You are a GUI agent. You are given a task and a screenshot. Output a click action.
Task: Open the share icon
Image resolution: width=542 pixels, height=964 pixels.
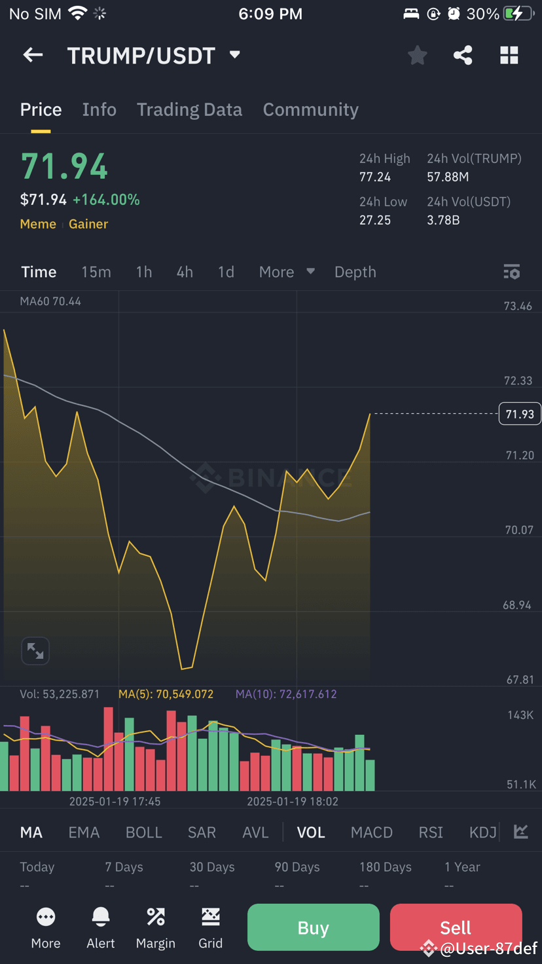point(463,56)
